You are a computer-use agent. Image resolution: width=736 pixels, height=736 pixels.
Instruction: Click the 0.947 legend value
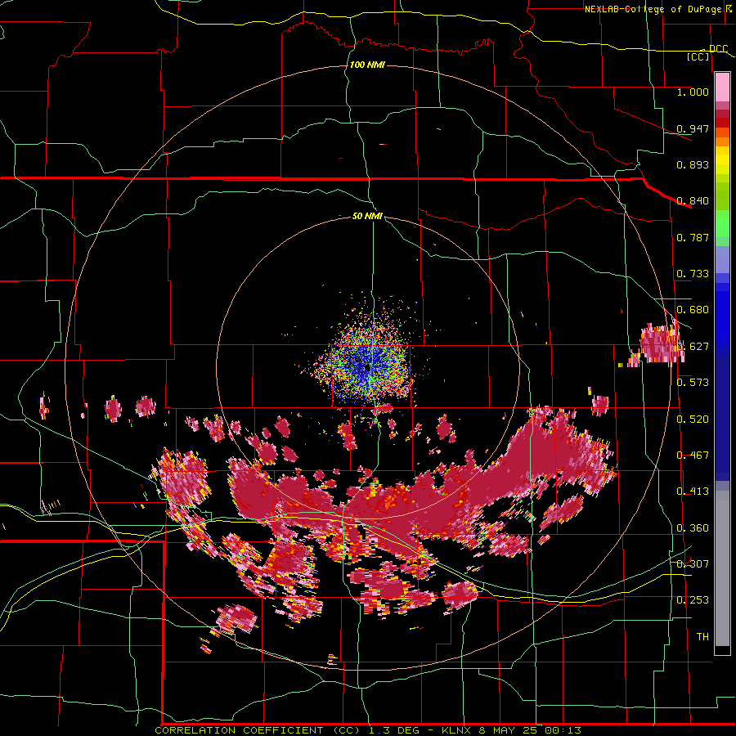[x=693, y=128]
